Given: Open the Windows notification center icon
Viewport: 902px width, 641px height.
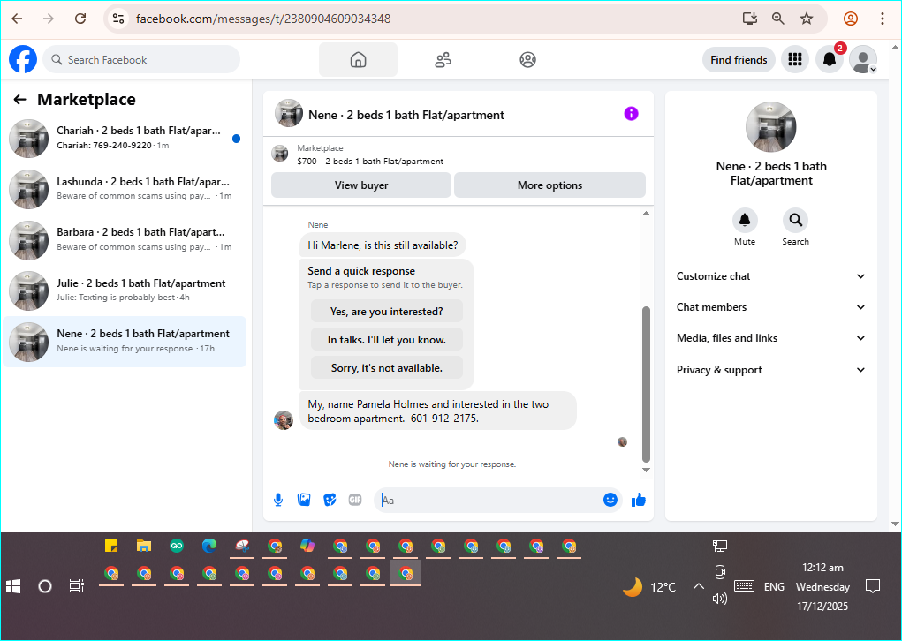Looking at the screenshot, I should click(x=873, y=586).
